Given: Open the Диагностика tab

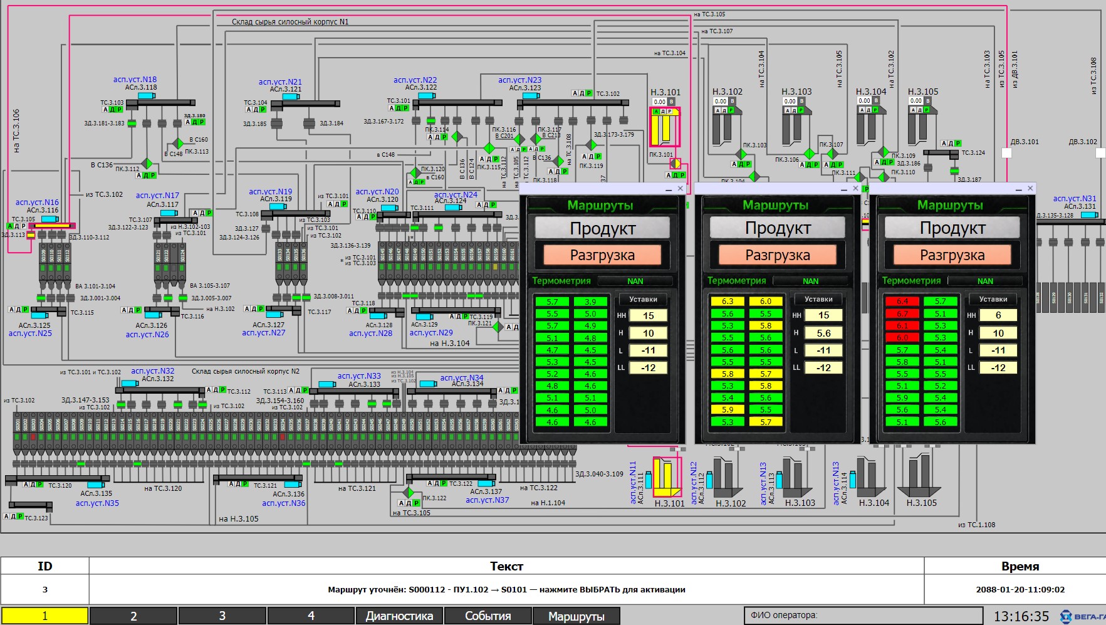Looking at the screenshot, I should point(399,616).
